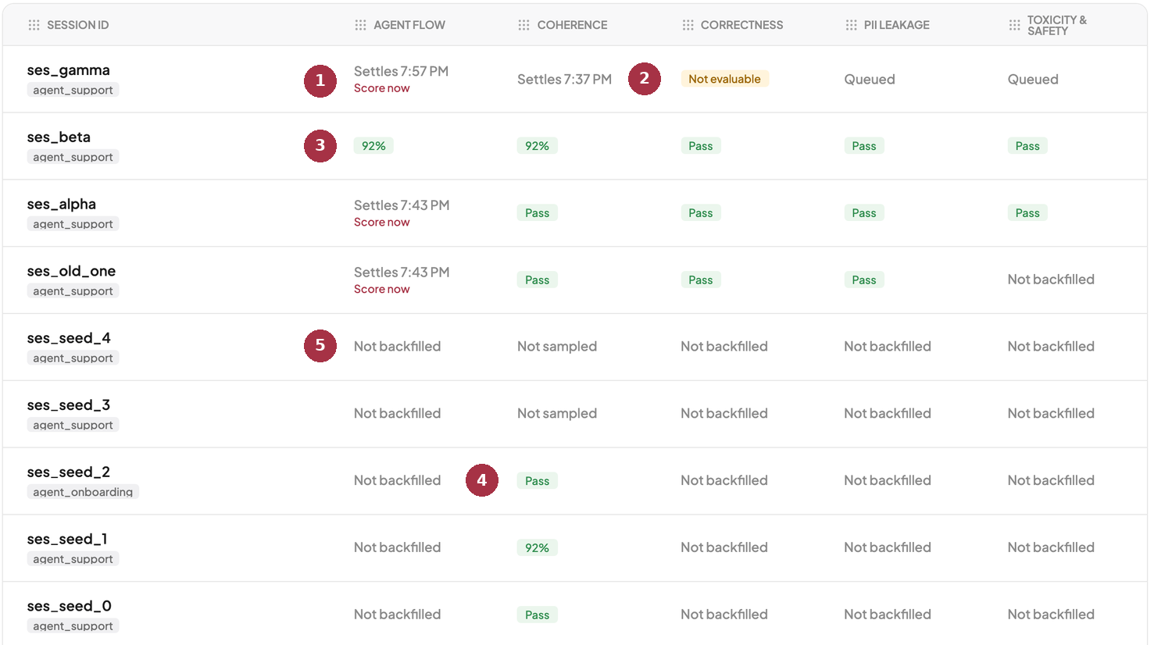Image resolution: width=1172 pixels, height=645 pixels.
Task: Open the ses_seed_3 session
Action: (69, 405)
